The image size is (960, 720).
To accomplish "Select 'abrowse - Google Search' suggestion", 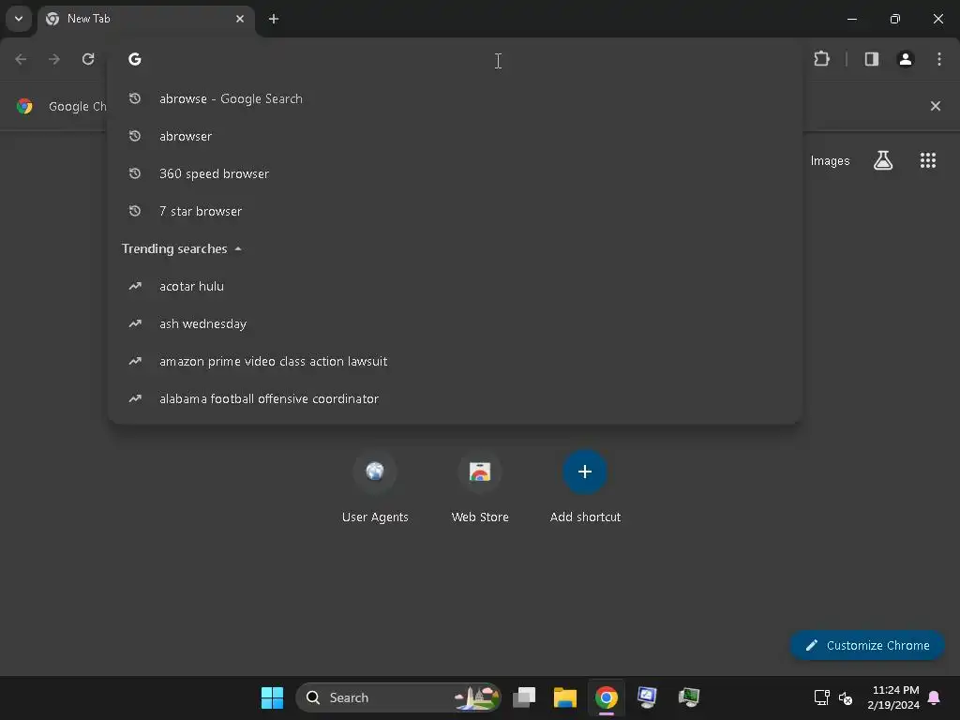I will [x=455, y=98].
